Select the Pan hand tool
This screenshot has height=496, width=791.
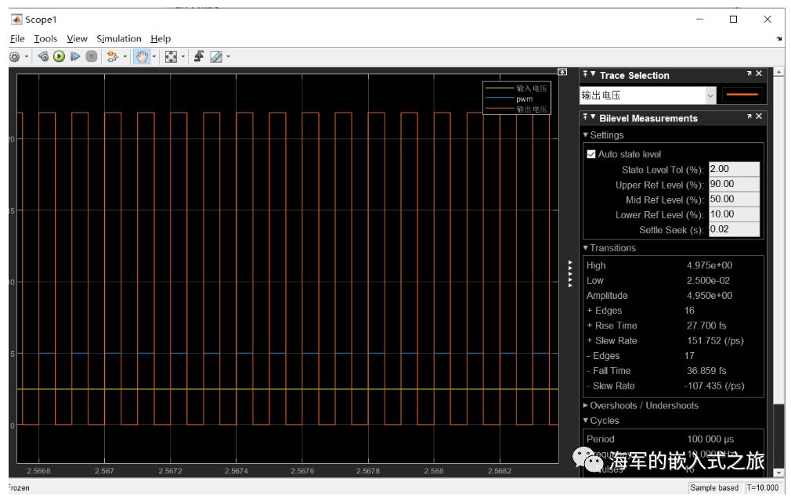(x=141, y=56)
